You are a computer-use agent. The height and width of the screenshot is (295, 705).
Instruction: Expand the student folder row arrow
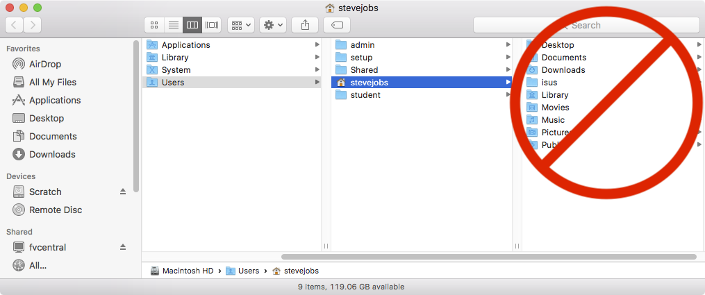[x=508, y=94]
